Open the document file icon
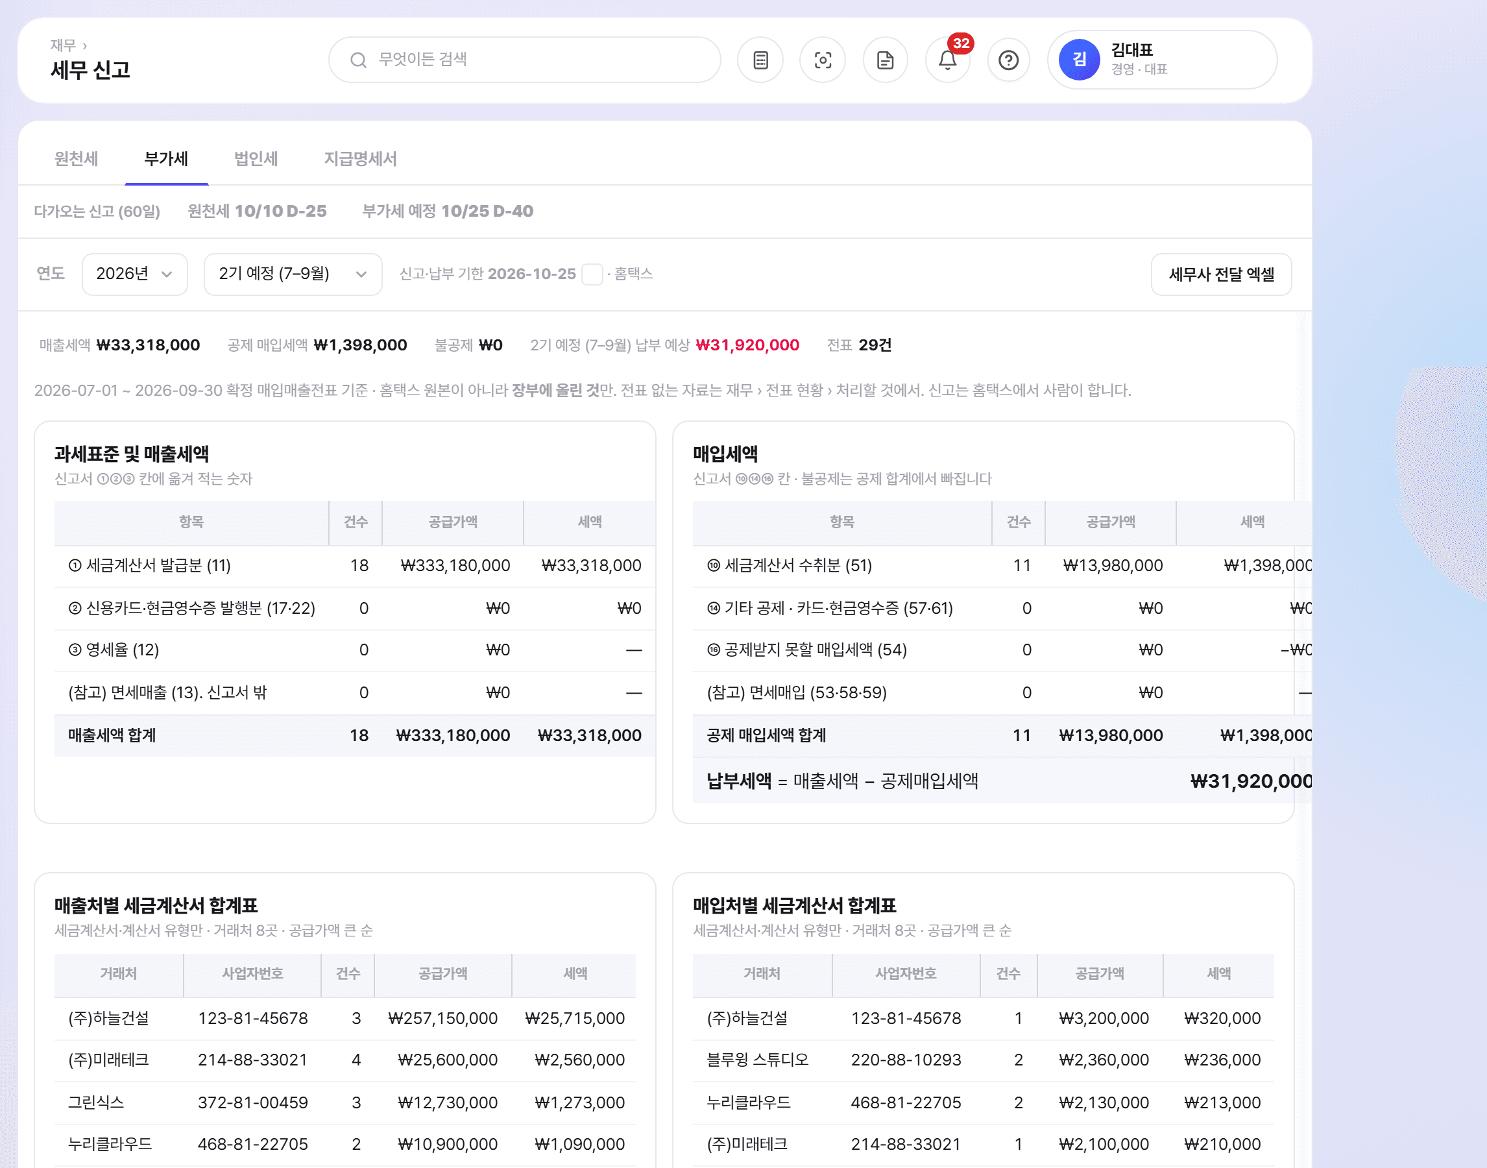The width and height of the screenshot is (1487, 1168). pyautogui.click(x=885, y=60)
